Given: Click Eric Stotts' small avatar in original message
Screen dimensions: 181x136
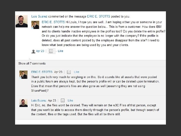Looking at the screenshot, I should [x=35, y=25].
